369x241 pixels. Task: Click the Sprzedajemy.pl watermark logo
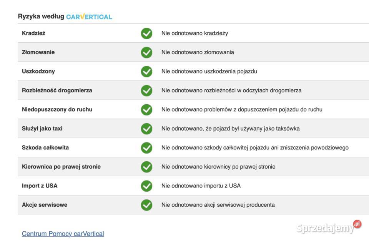(329, 227)
